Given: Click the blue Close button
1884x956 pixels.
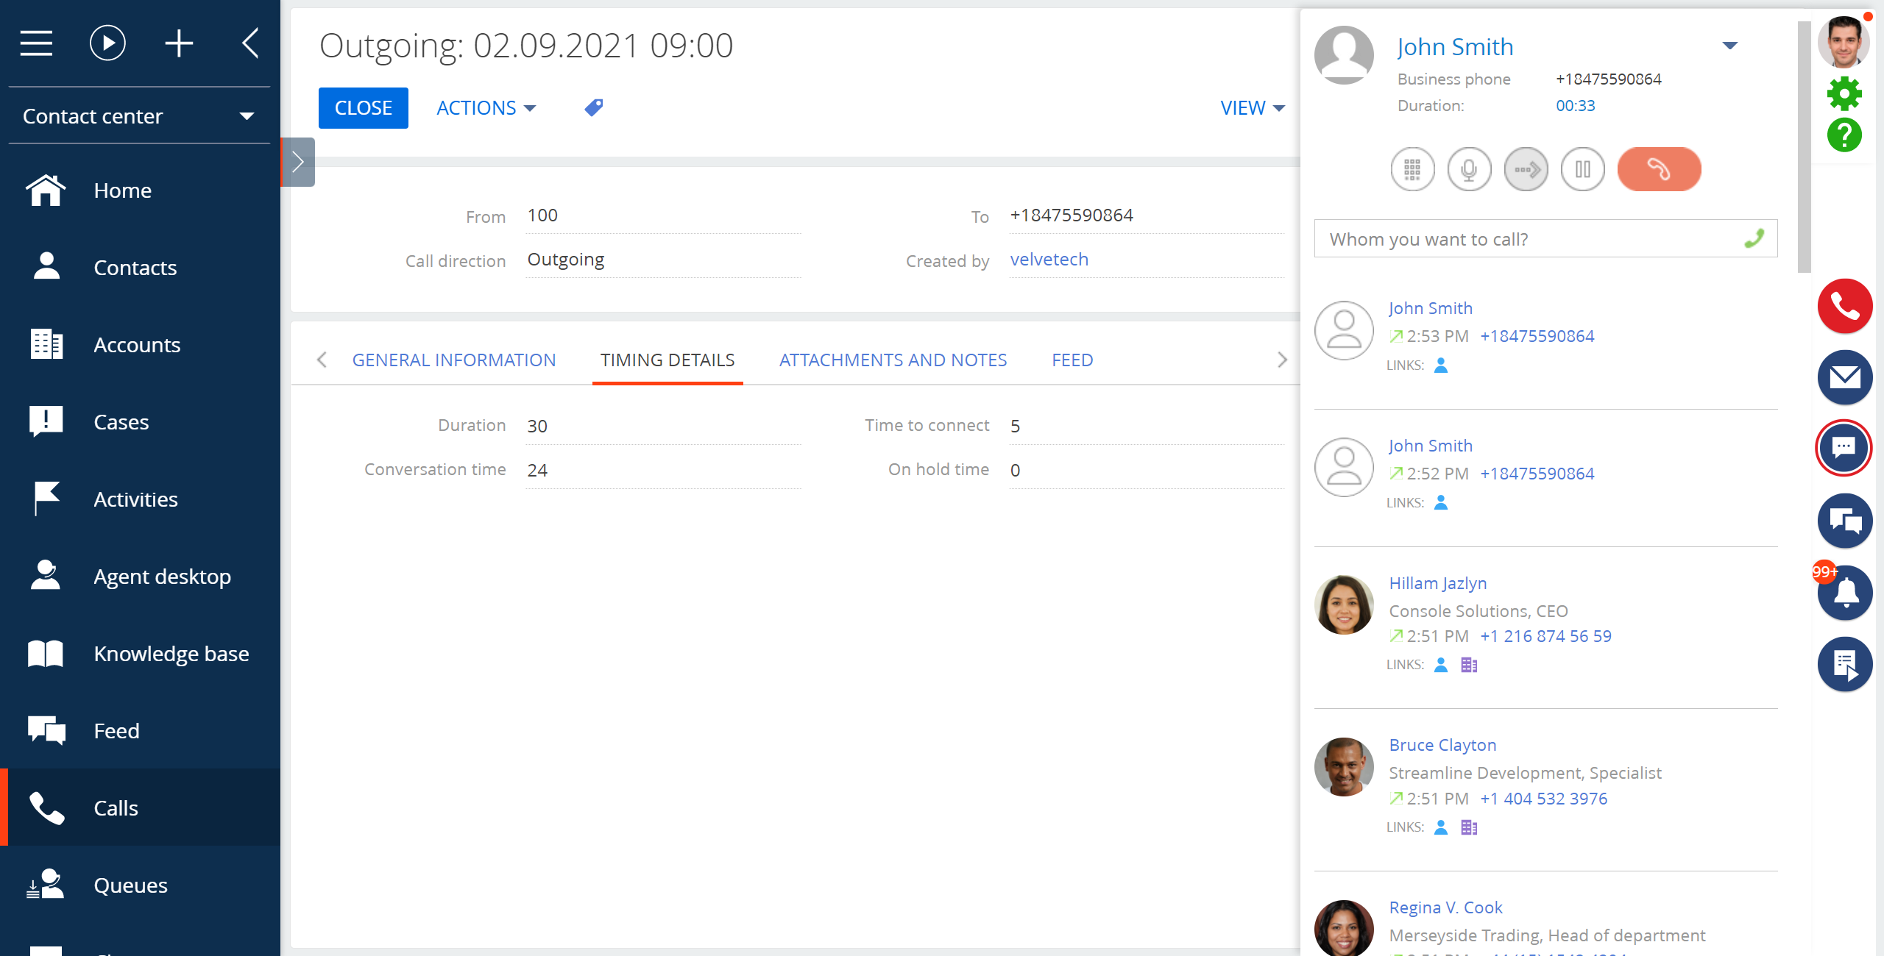Looking at the screenshot, I should (363, 108).
